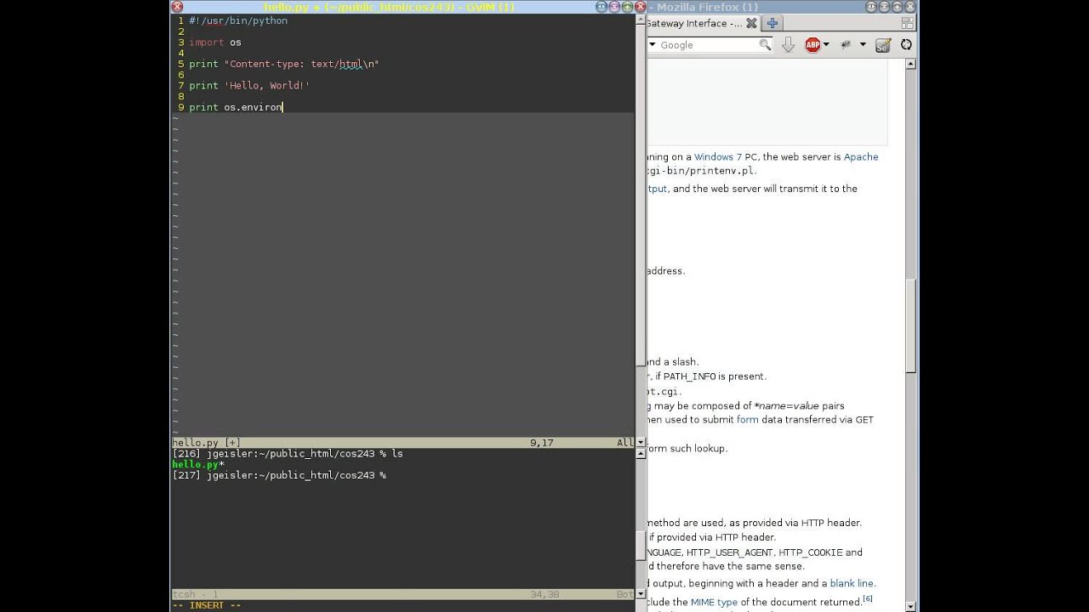Screen dimensions: 1089x612
Task: Close the Gateway Interface tab in Firefox
Action: (751, 24)
